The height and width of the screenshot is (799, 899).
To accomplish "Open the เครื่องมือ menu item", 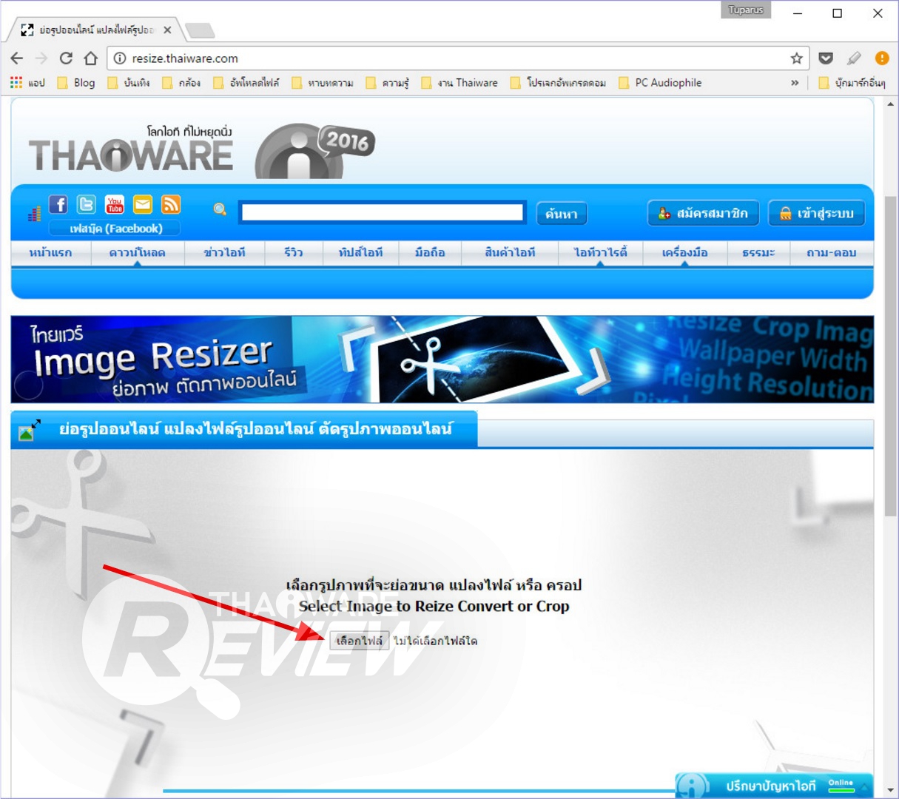I will (x=684, y=252).
